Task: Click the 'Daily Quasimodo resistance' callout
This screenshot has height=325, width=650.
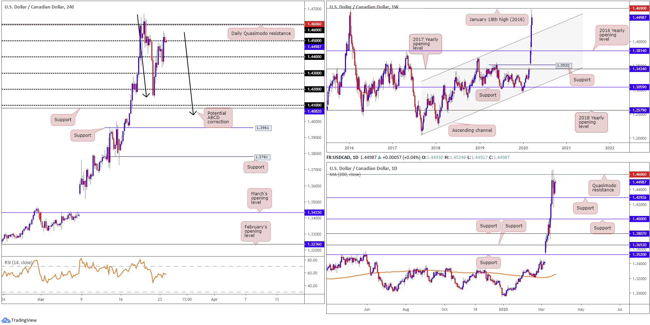Action: [261, 33]
